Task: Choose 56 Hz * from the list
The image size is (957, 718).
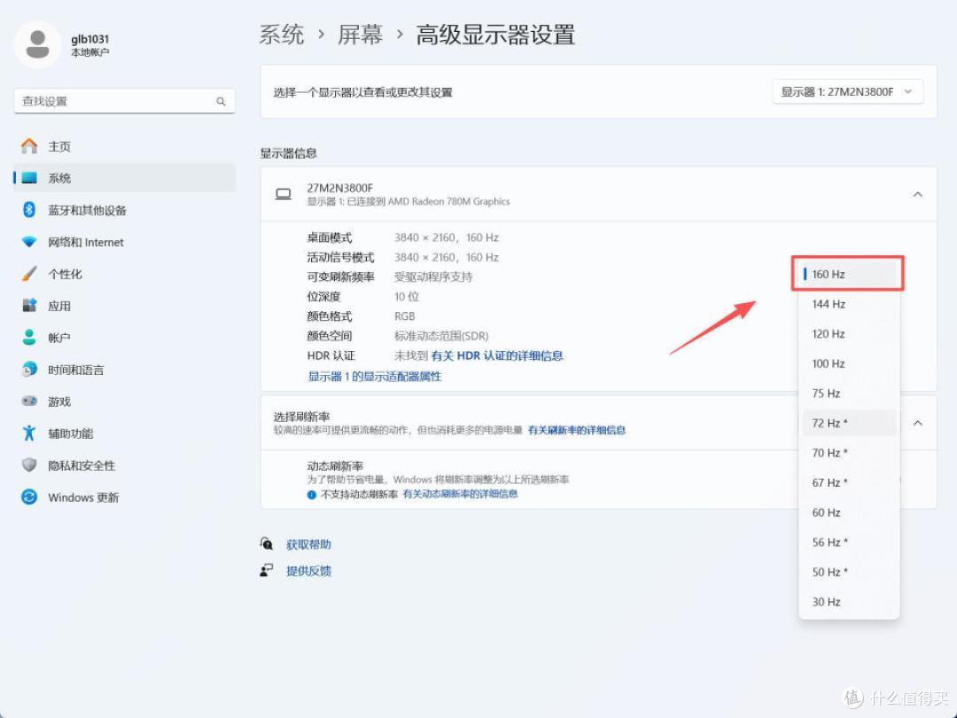Action: coord(848,542)
